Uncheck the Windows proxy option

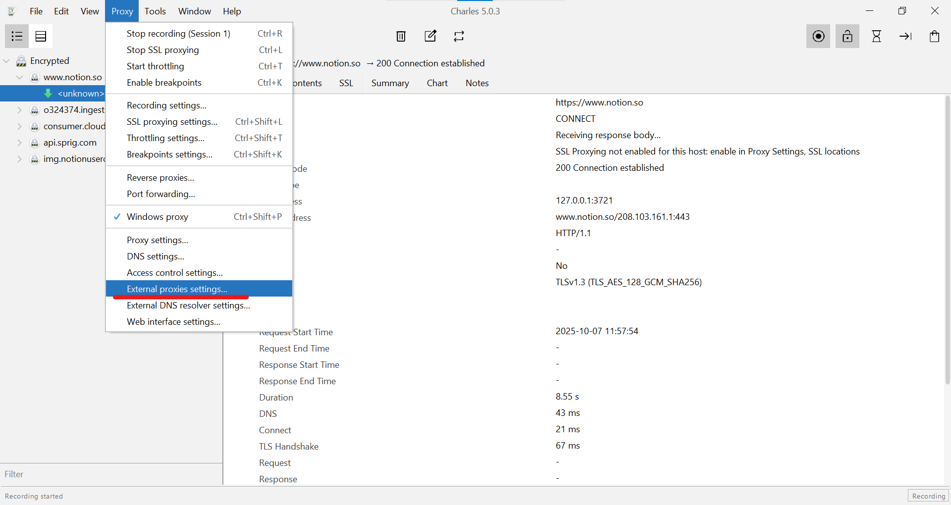point(158,217)
